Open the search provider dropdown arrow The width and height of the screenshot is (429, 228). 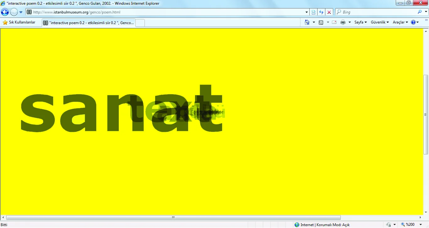426,12
